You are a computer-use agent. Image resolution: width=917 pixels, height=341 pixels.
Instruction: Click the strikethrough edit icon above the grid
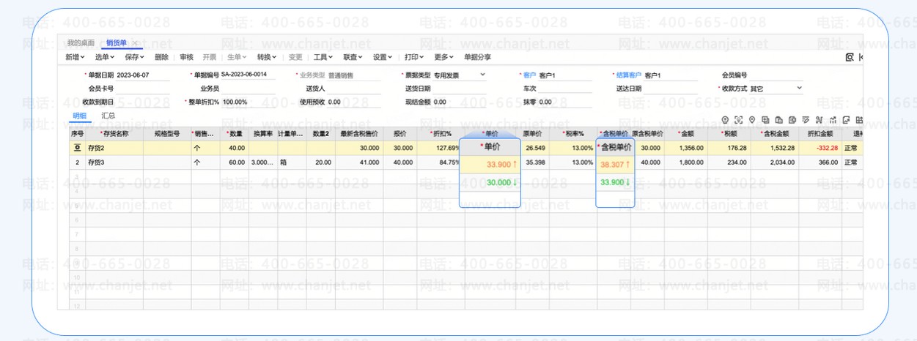(806, 120)
